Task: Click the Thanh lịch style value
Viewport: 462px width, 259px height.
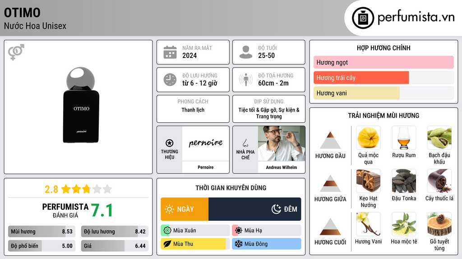Action: click(x=193, y=110)
